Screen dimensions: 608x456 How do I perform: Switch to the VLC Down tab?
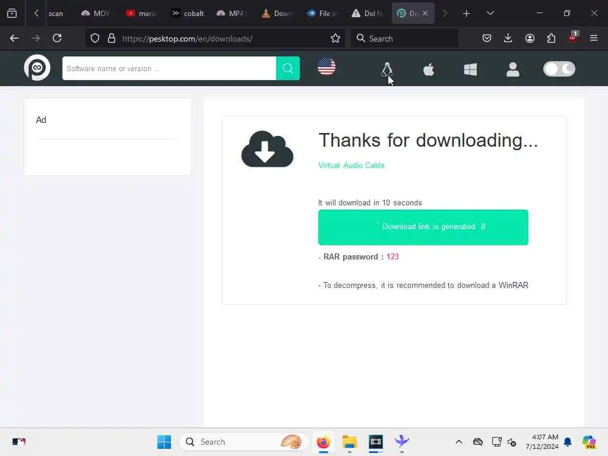point(277,14)
